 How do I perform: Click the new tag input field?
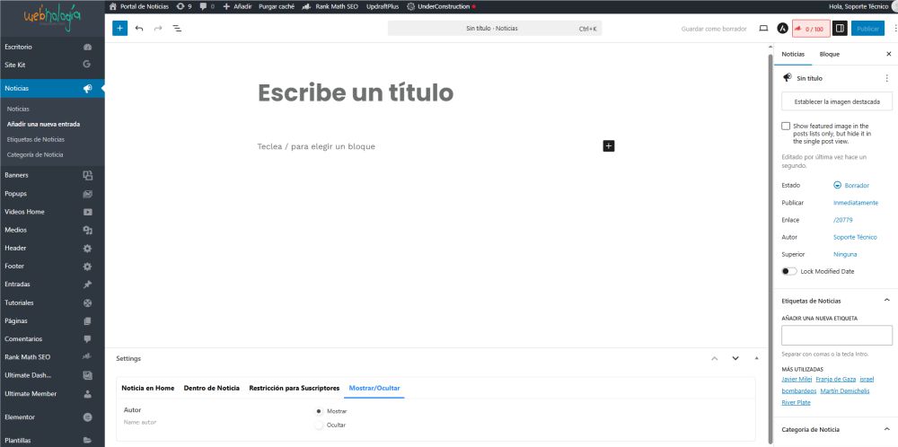837,335
